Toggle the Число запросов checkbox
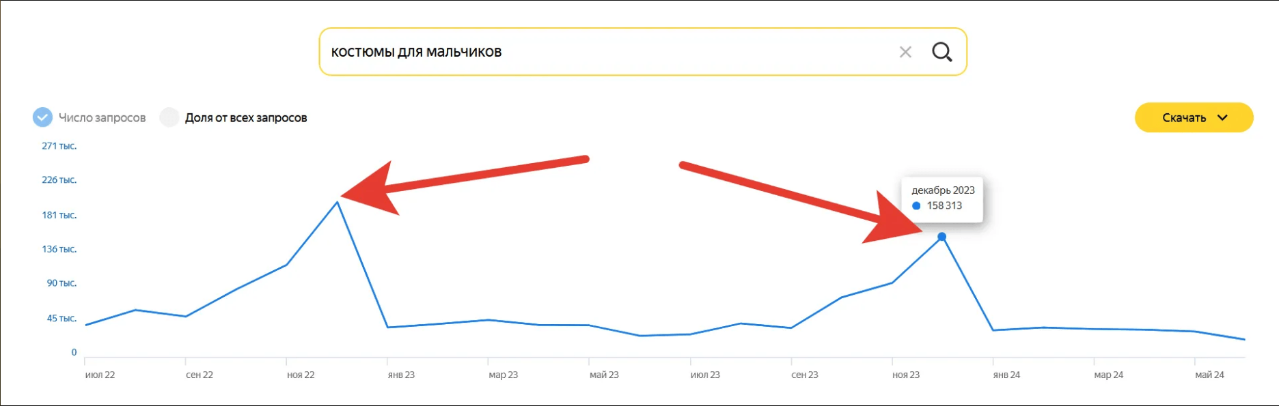The height and width of the screenshot is (406, 1279). 42,117
